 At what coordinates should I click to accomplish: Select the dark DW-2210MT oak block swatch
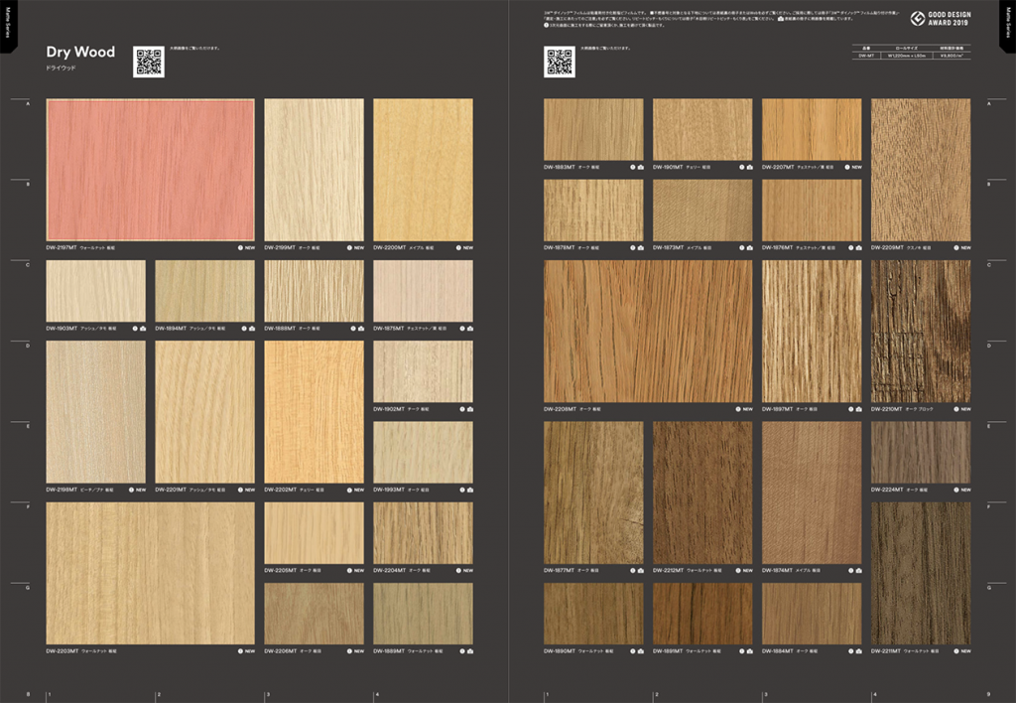tap(921, 332)
